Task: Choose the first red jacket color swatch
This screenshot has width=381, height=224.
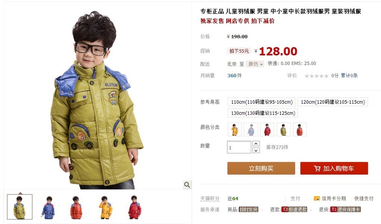Action: pos(267,130)
